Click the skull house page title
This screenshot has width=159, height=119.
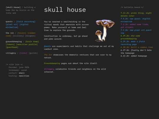click(65, 10)
